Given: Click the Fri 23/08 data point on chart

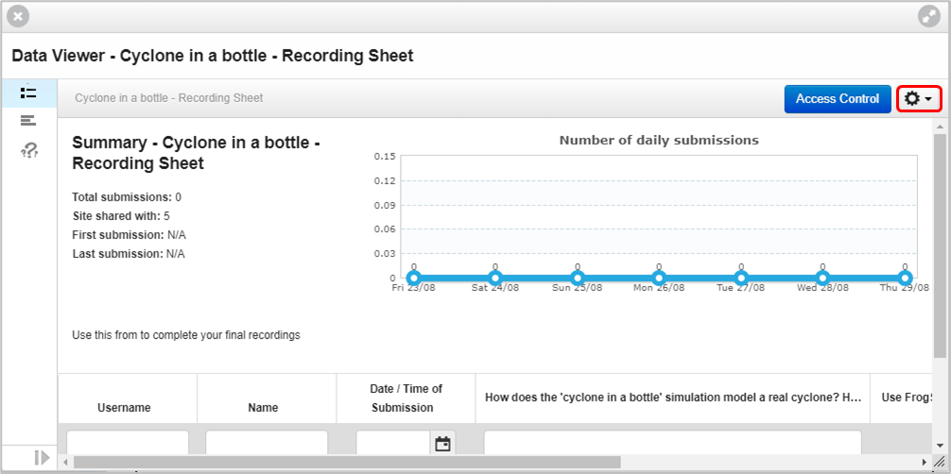Looking at the screenshot, I should coord(414,279).
